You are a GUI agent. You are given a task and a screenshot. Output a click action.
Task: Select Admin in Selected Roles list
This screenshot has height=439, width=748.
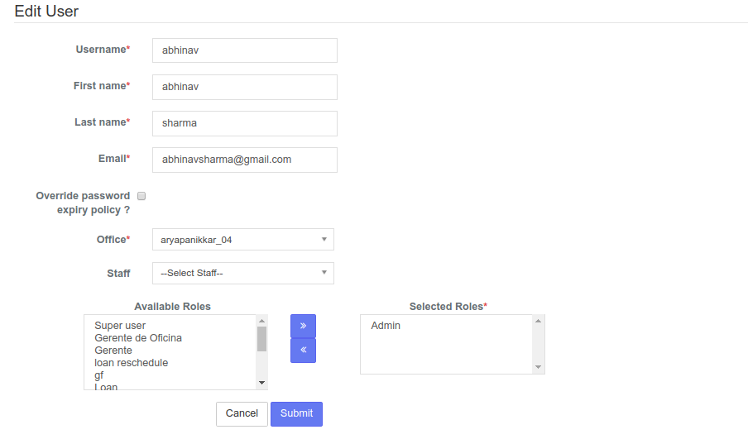coord(386,326)
